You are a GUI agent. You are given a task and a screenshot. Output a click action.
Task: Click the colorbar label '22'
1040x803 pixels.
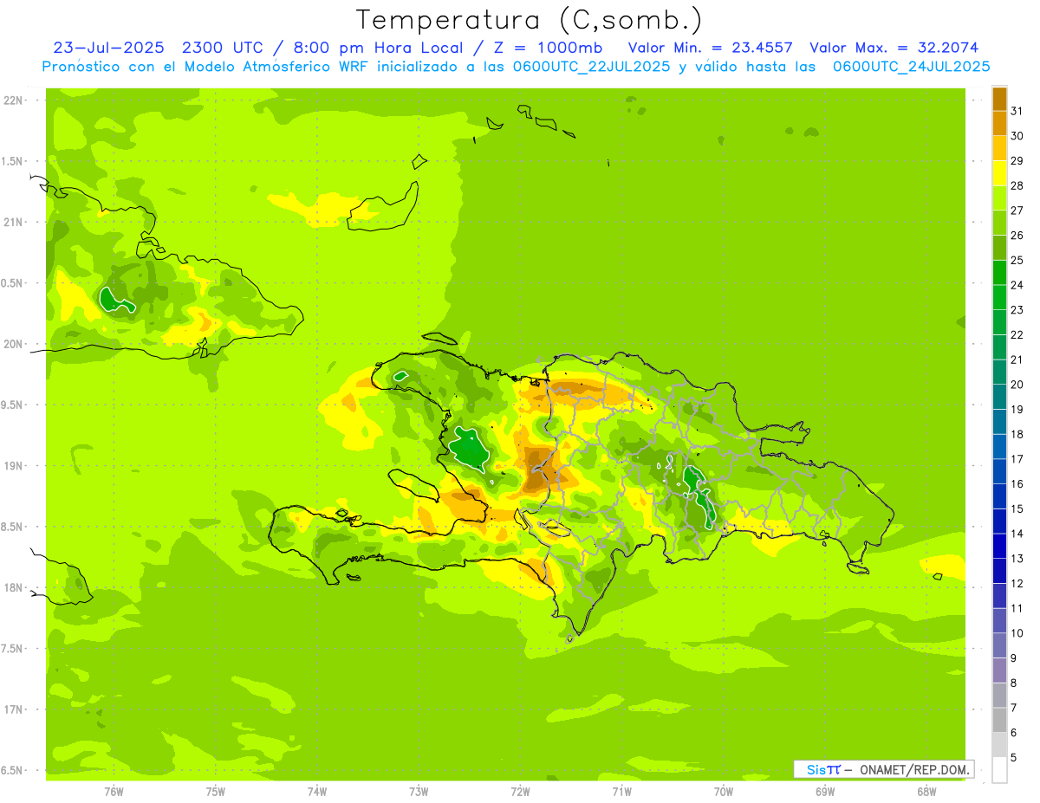1017,334
